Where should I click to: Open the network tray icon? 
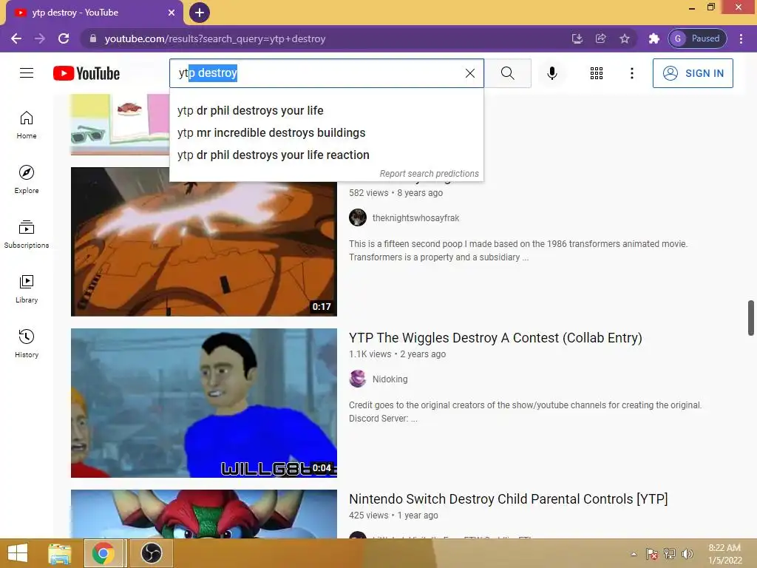(x=669, y=554)
